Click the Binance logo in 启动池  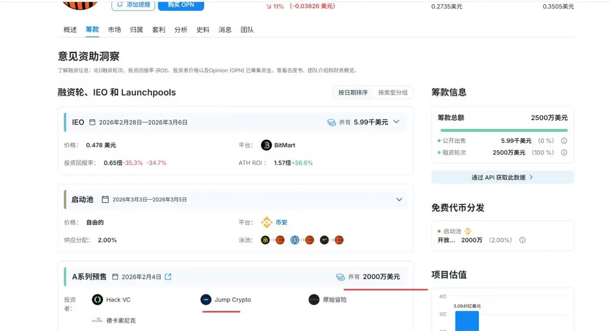coord(266,222)
